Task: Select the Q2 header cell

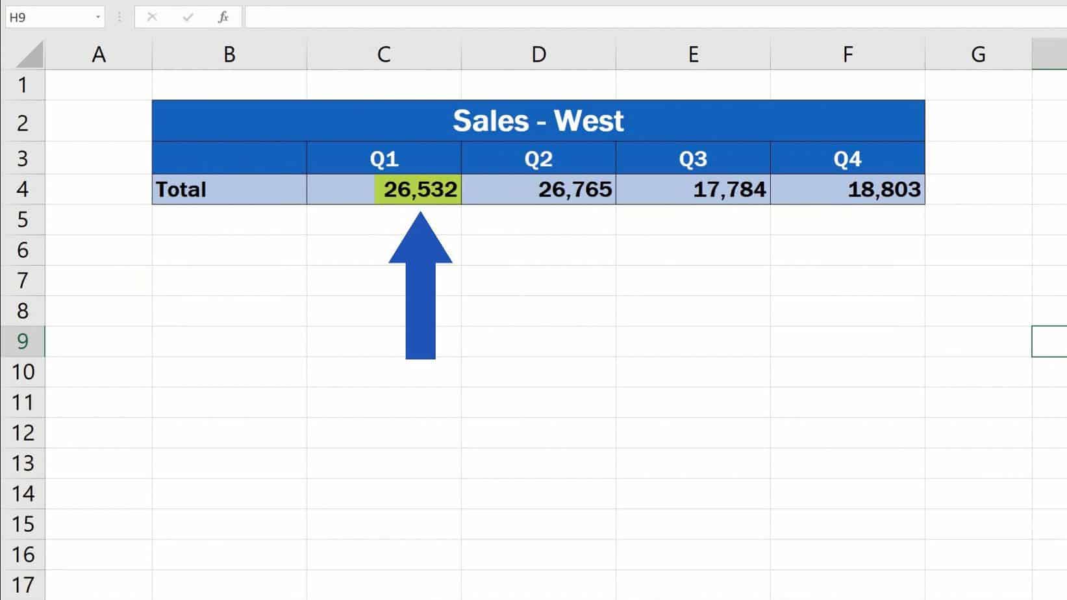Action: tap(538, 158)
